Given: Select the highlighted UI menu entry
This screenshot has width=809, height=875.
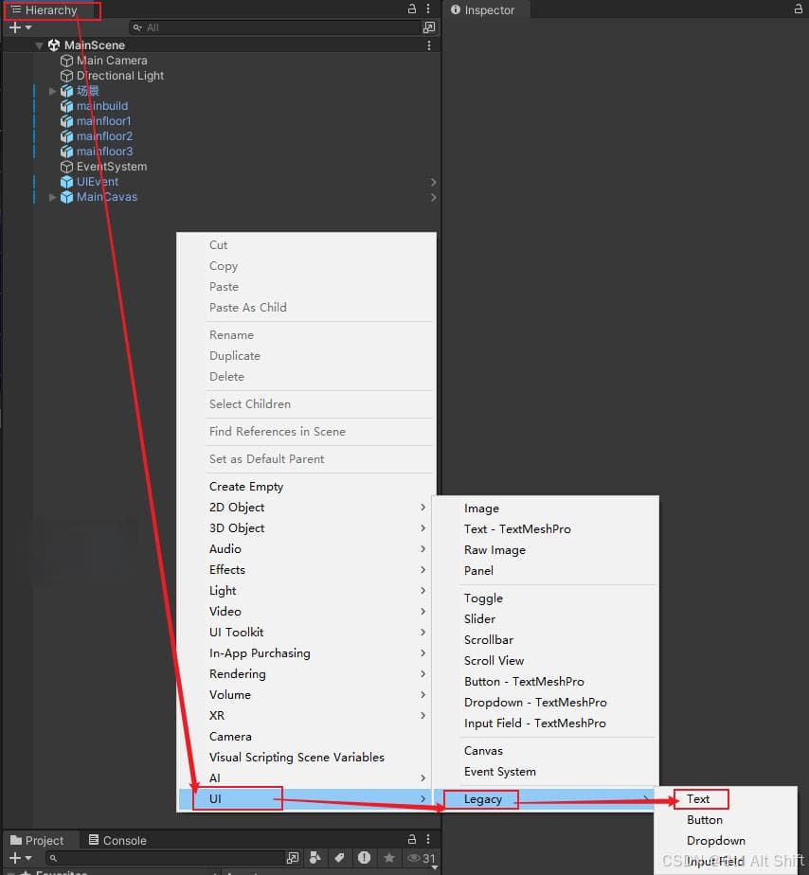Looking at the screenshot, I should 305,799.
